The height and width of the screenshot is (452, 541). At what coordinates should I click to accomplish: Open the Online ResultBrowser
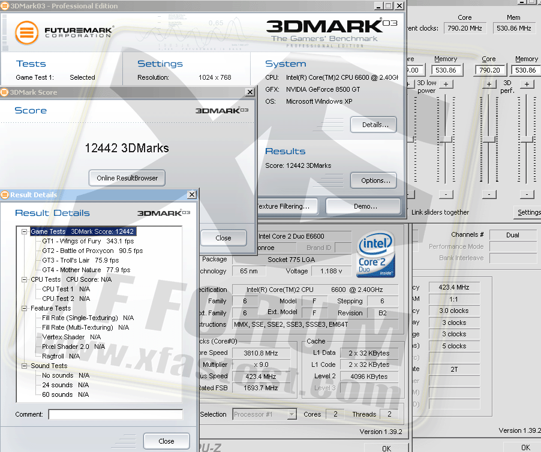[127, 178]
